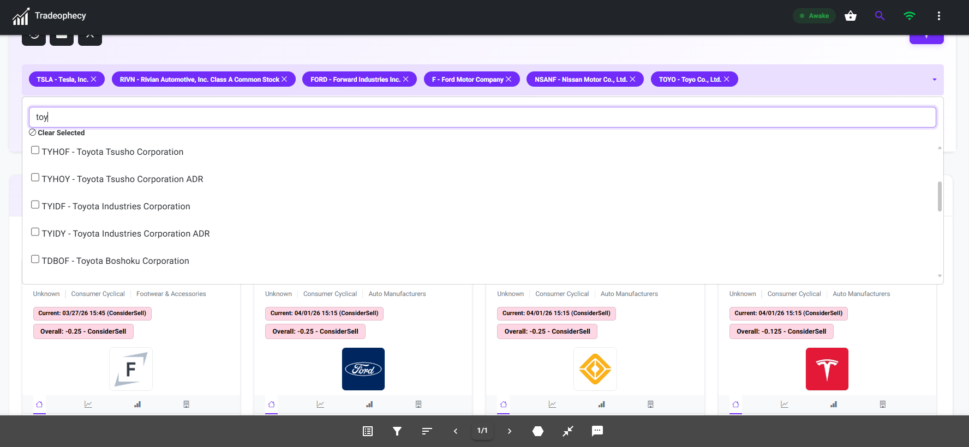Go to previous page chevron
The height and width of the screenshot is (447, 969).
(456, 431)
